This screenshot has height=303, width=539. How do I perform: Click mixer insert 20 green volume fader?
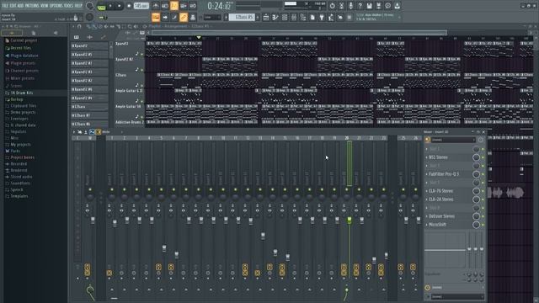pyautogui.click(x=350, y=220)
